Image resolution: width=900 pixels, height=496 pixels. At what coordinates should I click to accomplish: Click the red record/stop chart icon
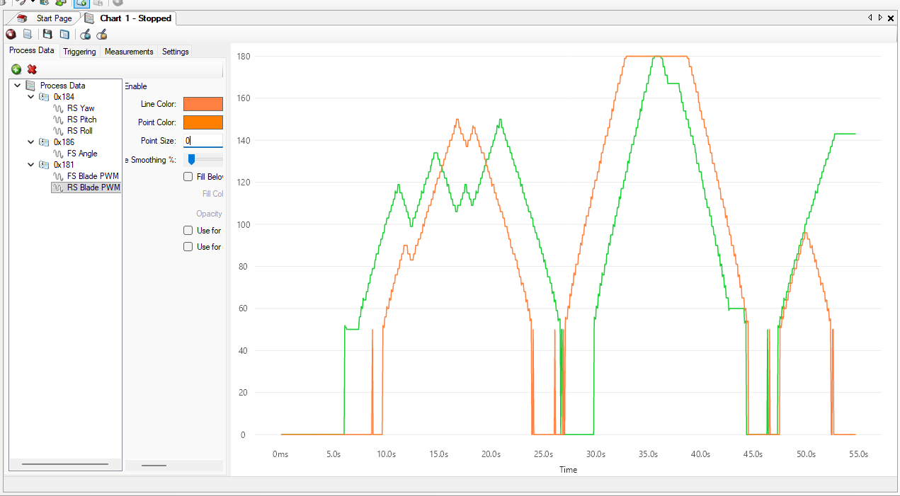tap(11, 34)
